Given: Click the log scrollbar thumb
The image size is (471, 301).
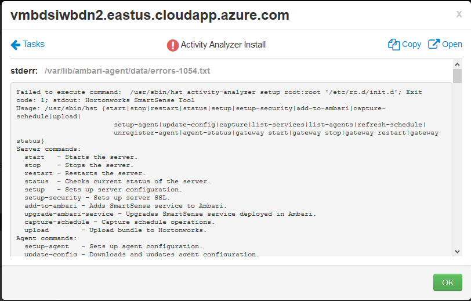Looking at the screenshot, I should (x=457, y=77).
